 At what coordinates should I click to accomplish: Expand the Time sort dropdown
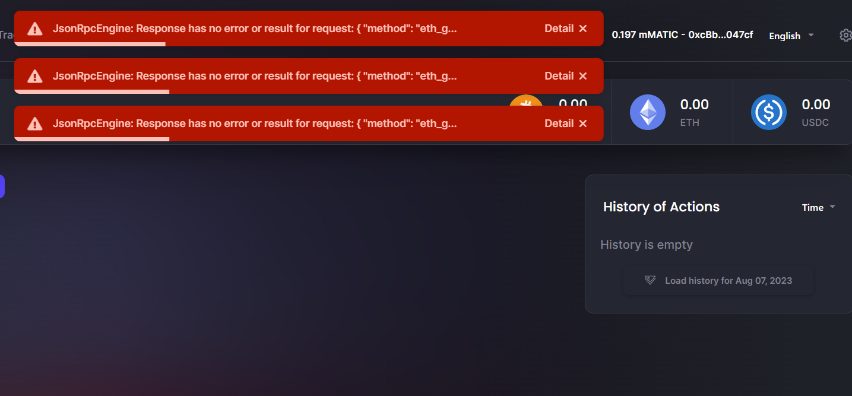tap(819, 207)
